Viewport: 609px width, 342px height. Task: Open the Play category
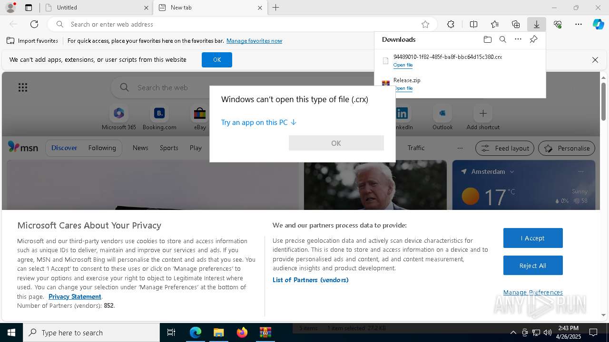click(x=196, y=148)
